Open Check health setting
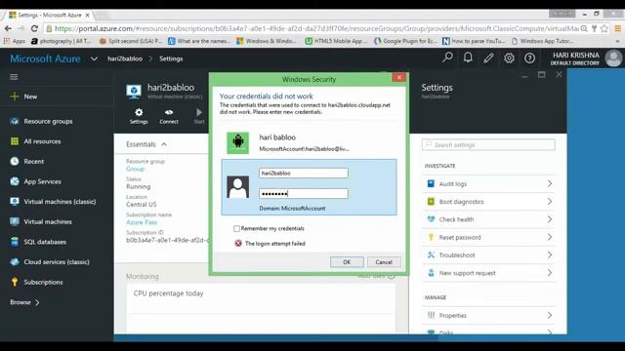 coord(488,219)
